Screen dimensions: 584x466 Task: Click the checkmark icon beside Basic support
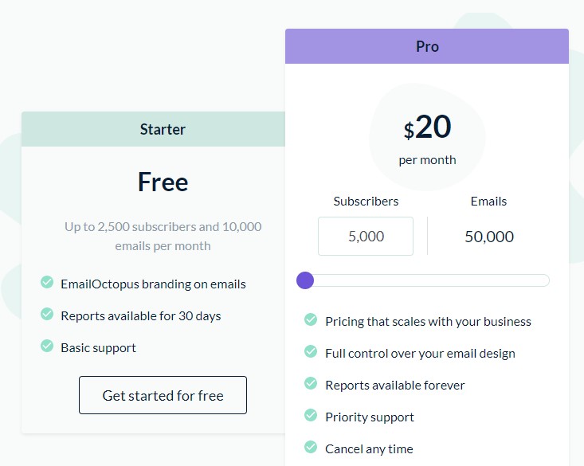(x=47, y=346)
